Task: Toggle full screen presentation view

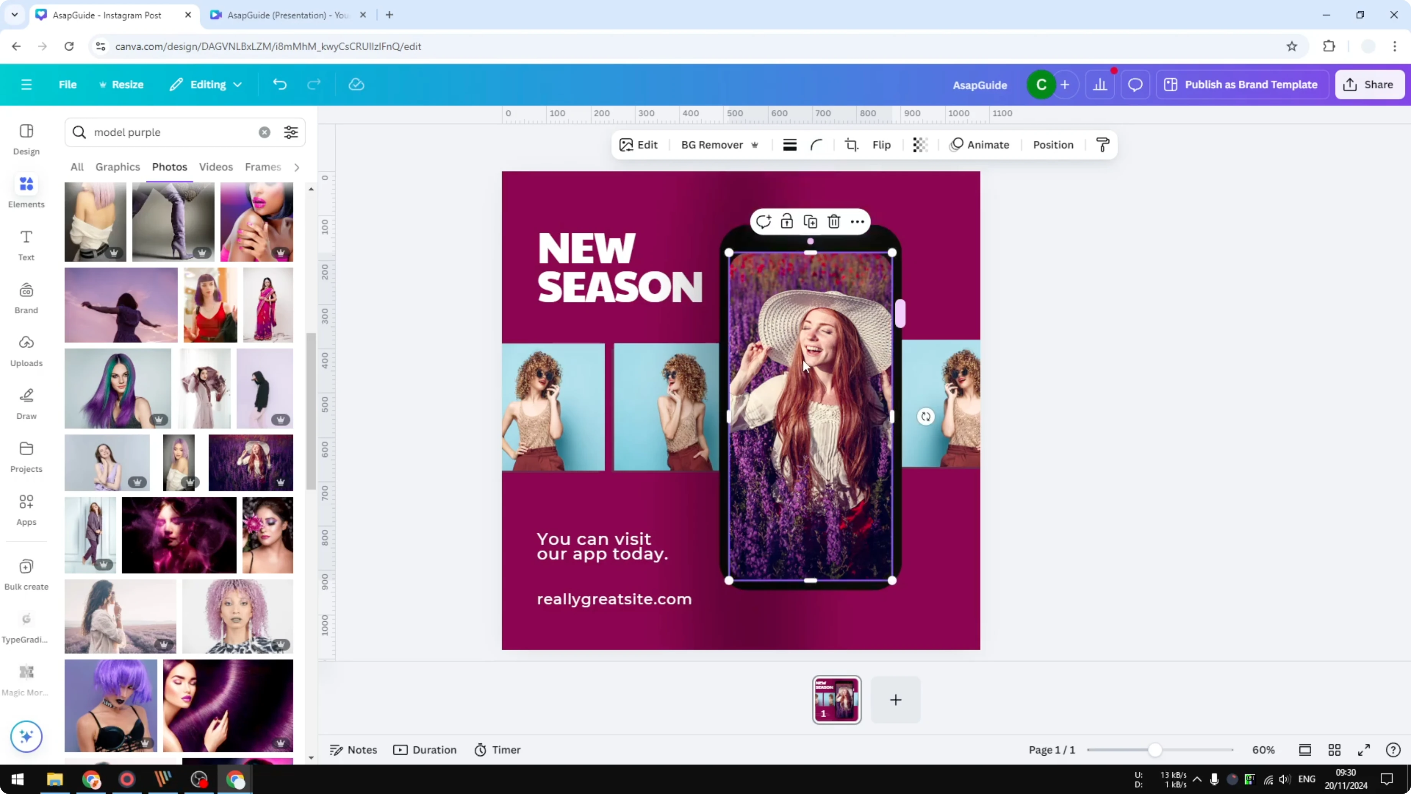Action: (x=1364, y=750)
